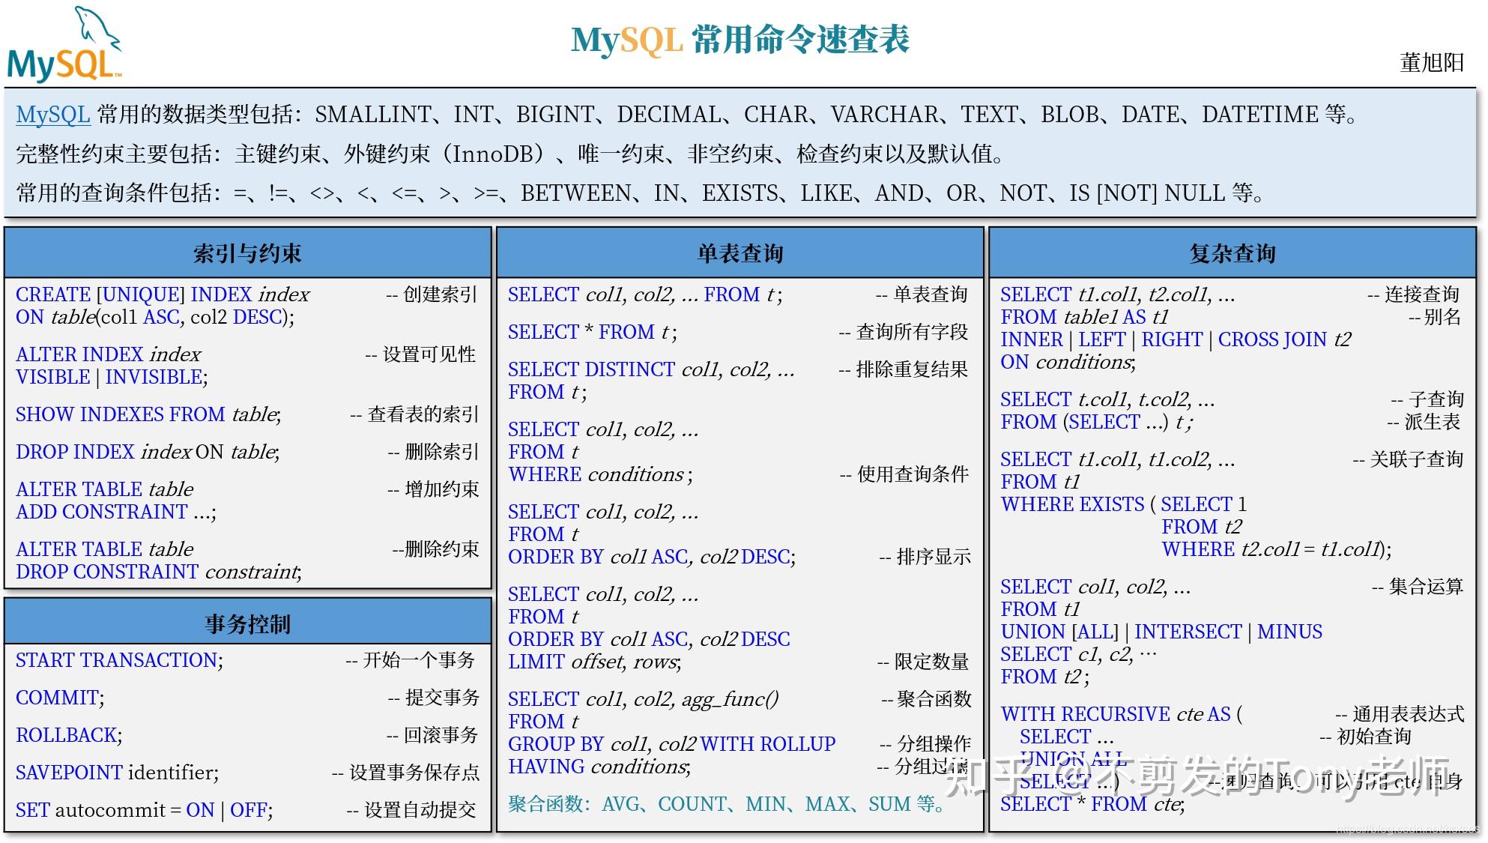Click 'VISIBLE | INVISIBLE;' line
Image resolution: width=1488 pixels, height=843 pixels.
tap(112, 377)
